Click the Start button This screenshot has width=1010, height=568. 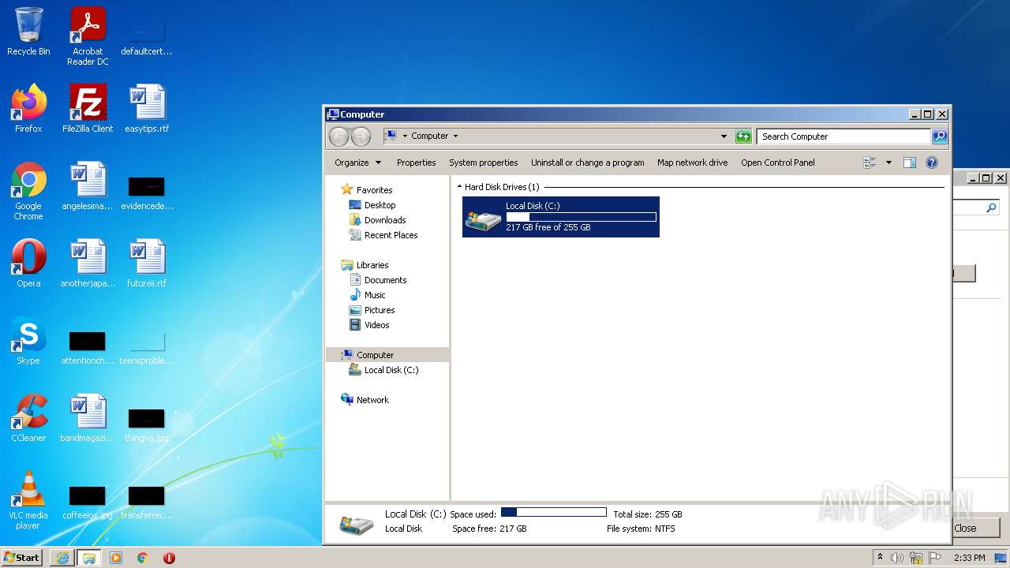(x=22, y=558)
